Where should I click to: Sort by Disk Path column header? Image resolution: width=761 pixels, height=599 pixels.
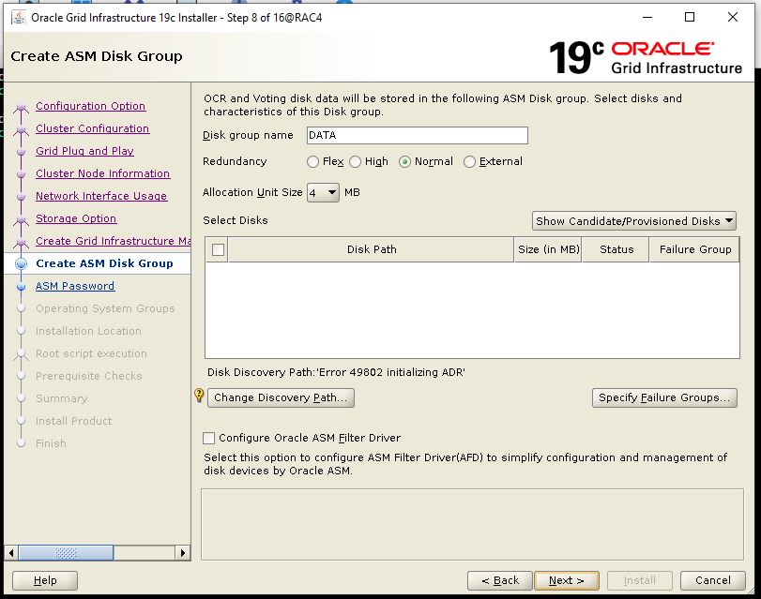coord(372,249)
